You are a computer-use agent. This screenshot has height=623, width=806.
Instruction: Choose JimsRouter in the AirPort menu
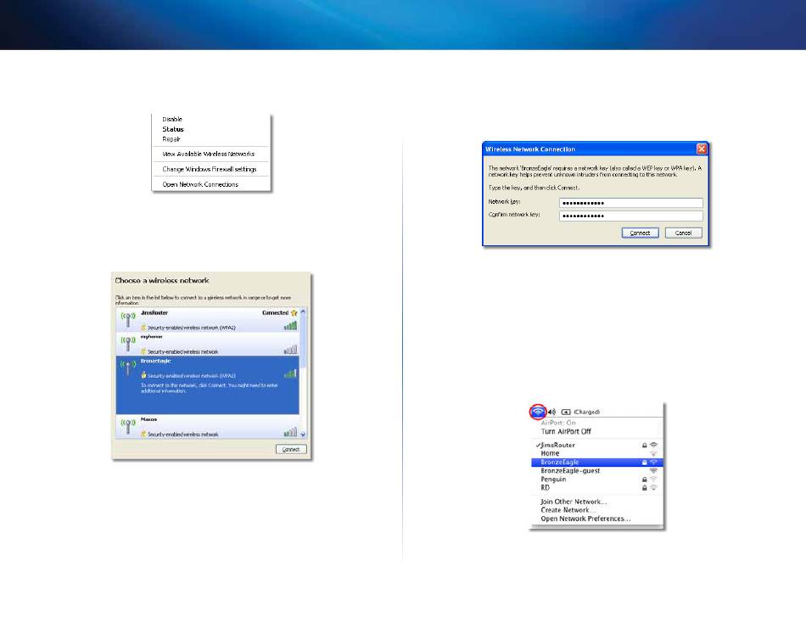(x=596, y=445)
